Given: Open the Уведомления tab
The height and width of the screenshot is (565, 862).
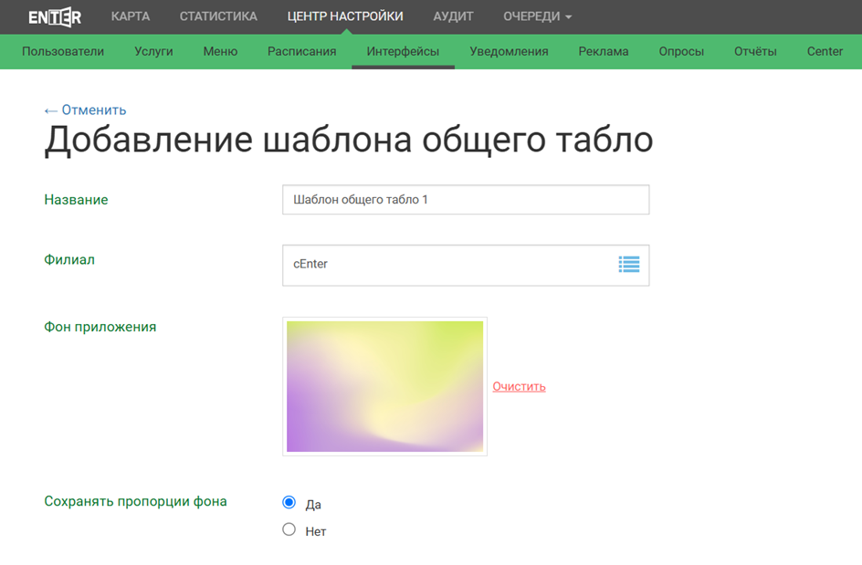Looking at the screenshot, I should click(x=509, y=51).
